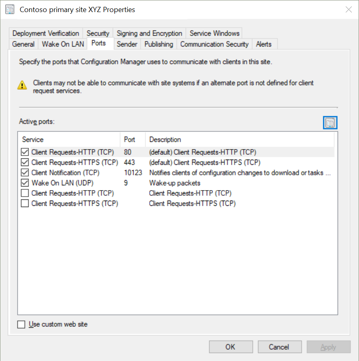Toggle Wake On LAN (UDP) checkbox
Screen dimensions: 359x361
25,183
